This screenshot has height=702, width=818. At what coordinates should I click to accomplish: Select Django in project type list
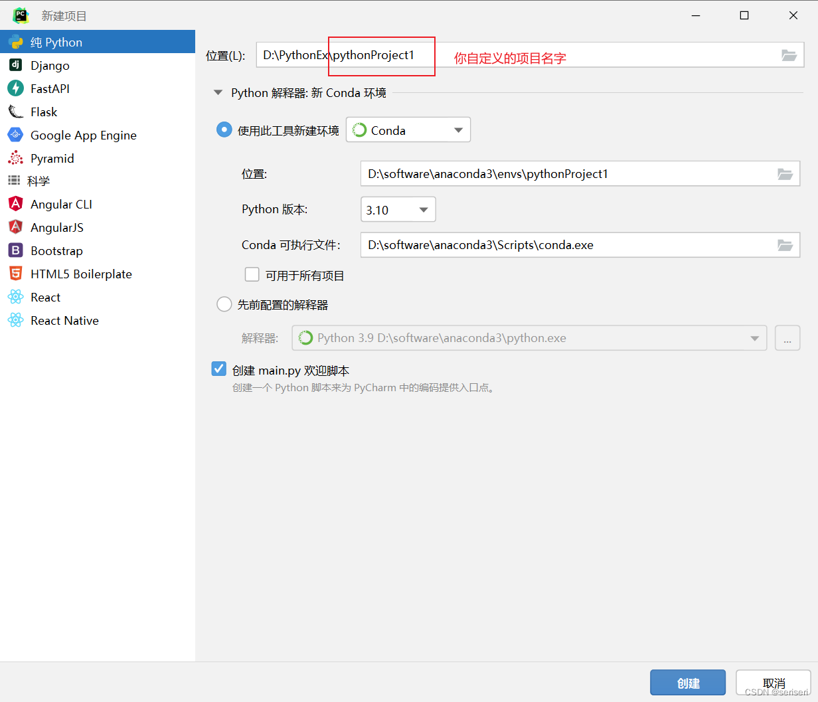98,65
